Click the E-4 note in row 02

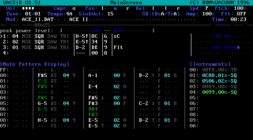point(93,87)
